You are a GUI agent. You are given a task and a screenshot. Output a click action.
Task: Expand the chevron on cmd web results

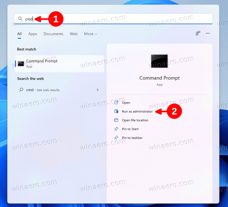point(97,90)
